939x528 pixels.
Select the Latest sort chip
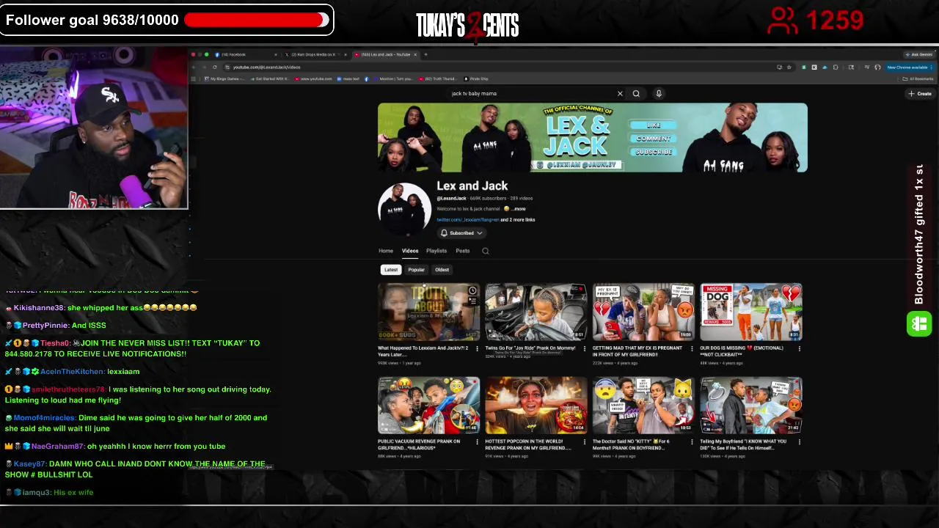point(391,270)
